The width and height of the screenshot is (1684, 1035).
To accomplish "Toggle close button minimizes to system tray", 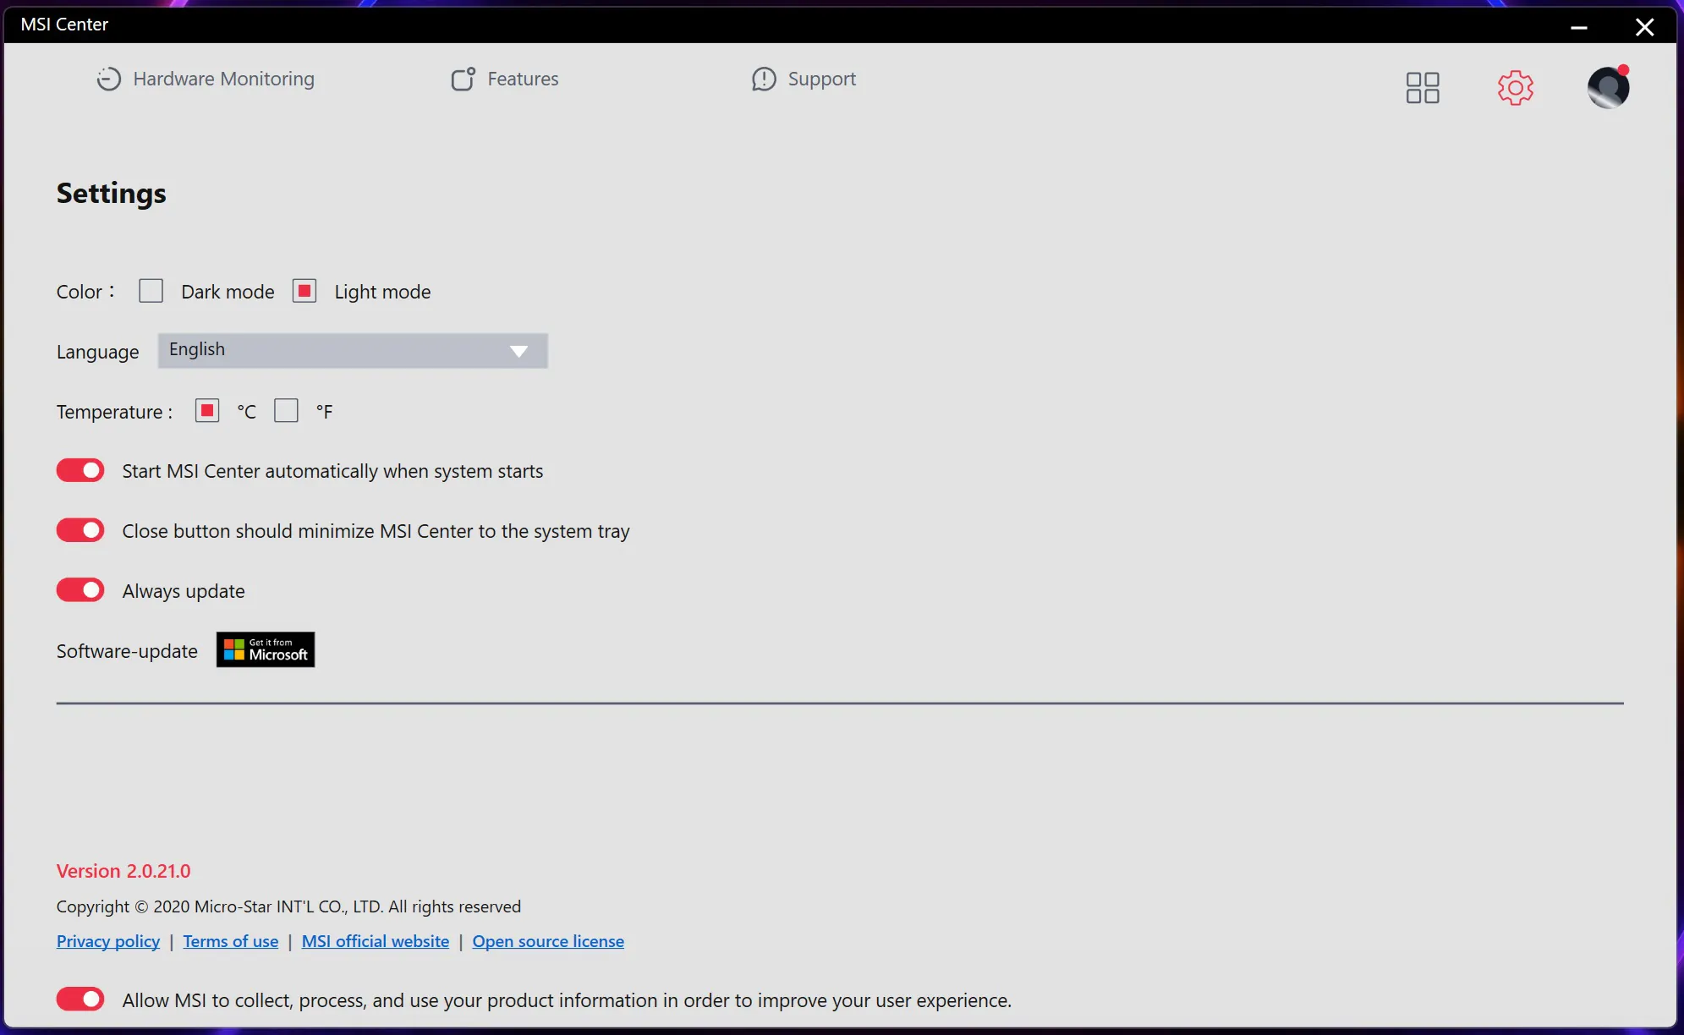I will [x=80, y=530].
